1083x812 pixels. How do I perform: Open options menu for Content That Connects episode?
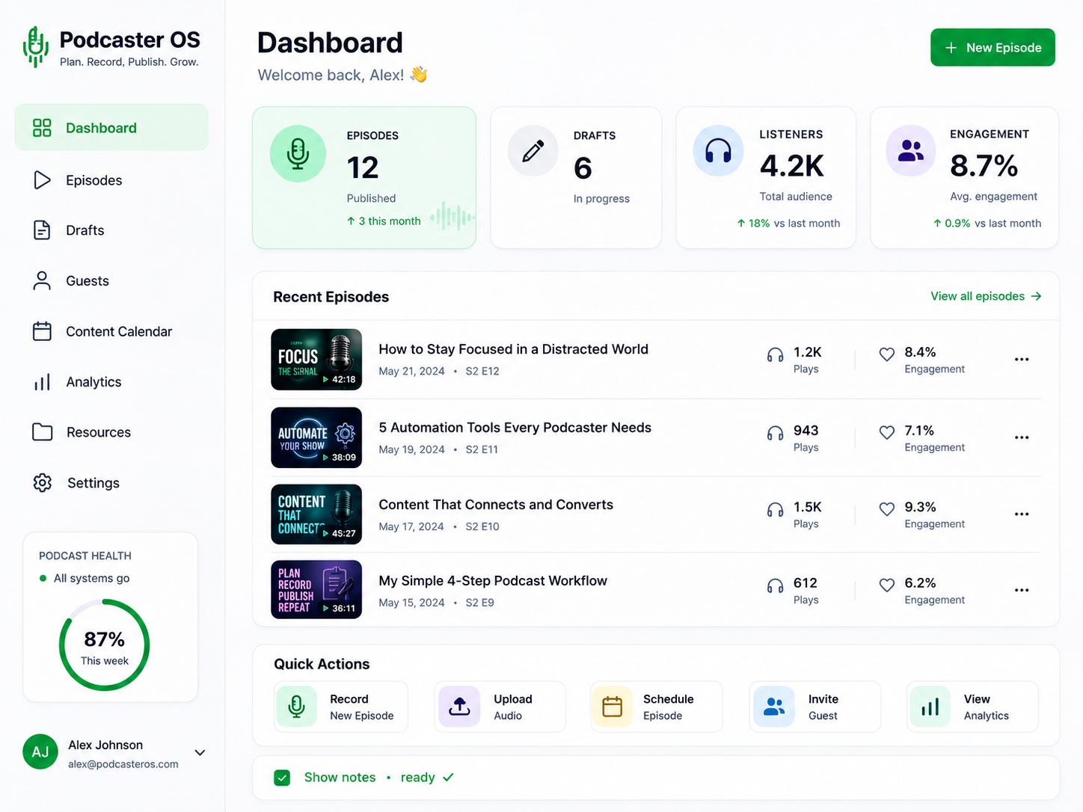pos(1022,514)
